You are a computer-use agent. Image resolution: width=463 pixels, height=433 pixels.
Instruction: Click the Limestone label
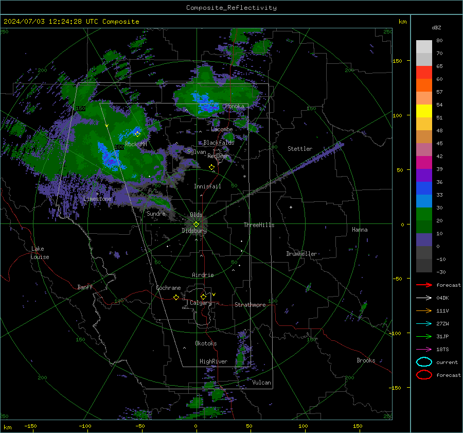pyautogui.click(x=97, y=199)
